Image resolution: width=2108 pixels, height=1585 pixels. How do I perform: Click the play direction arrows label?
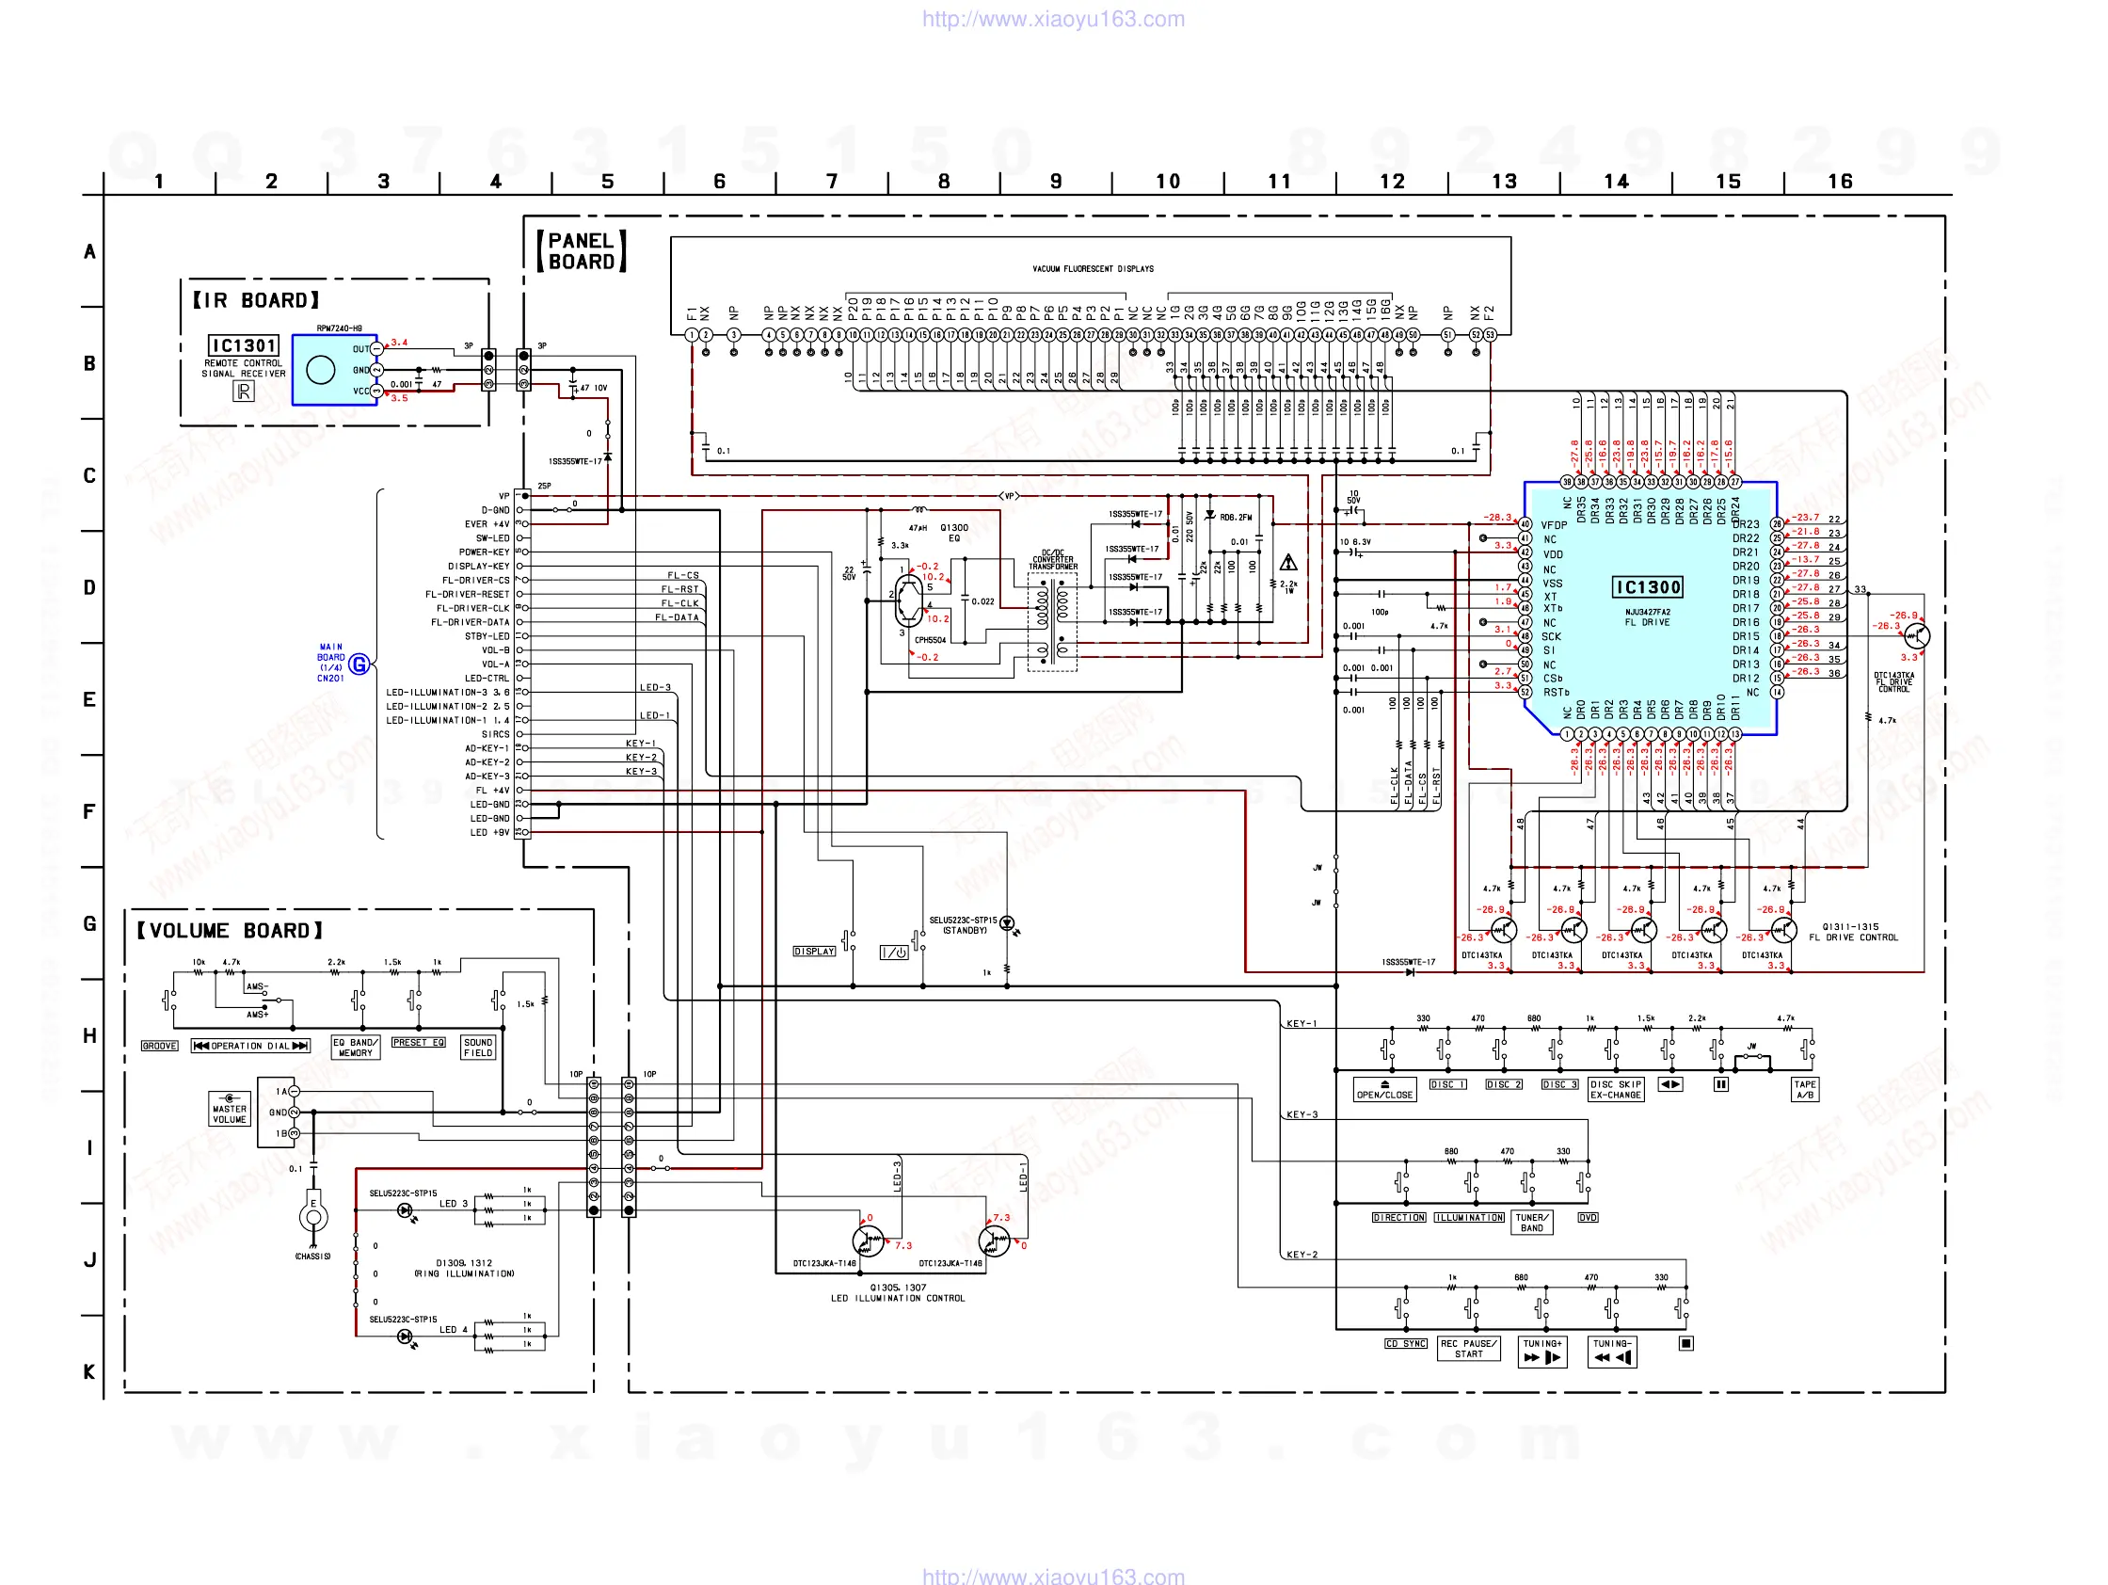[1669, 1084]
